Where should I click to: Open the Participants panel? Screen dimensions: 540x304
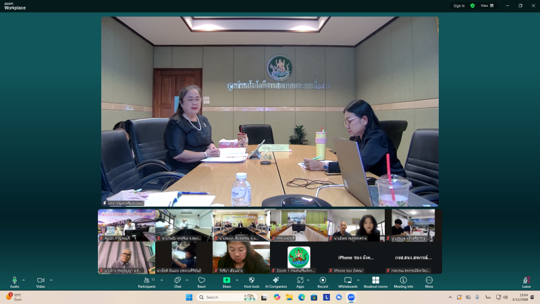tap(146, 280)
